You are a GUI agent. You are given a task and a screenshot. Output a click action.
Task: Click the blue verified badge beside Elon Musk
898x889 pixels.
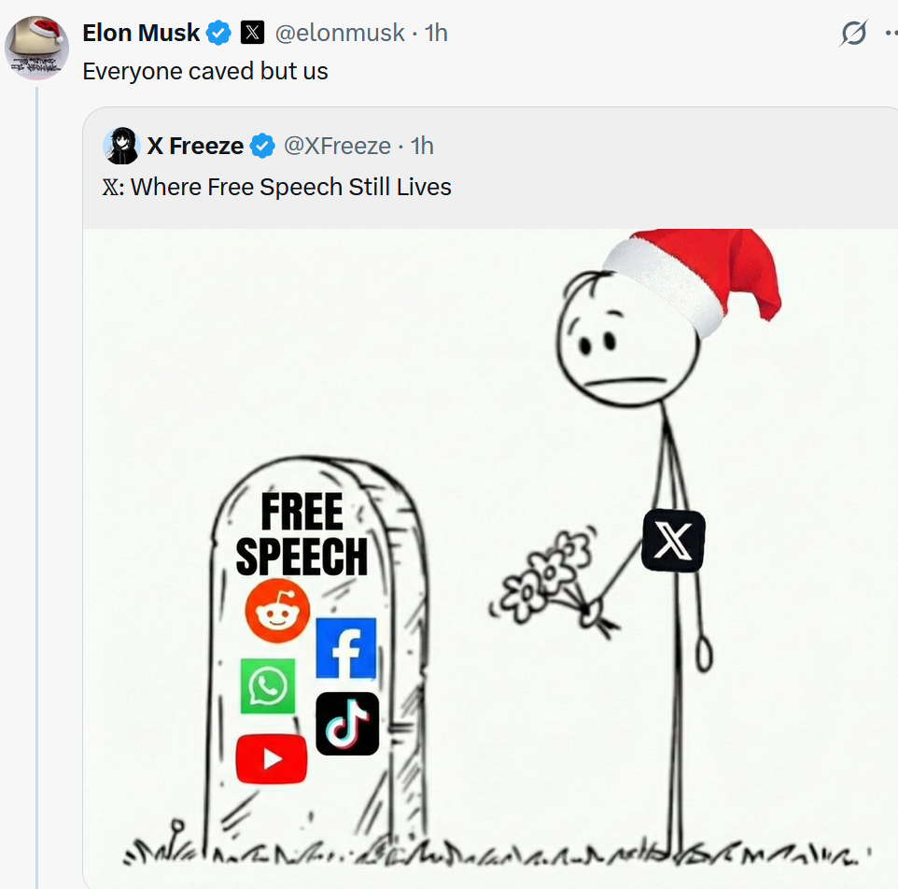coord(218,34)
